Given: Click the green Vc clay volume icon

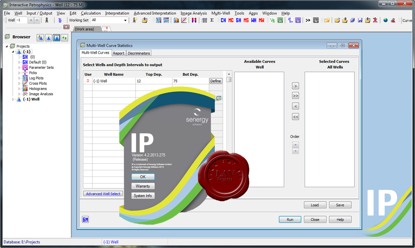Looking at the screenshot, I should [x=273, y=20].
